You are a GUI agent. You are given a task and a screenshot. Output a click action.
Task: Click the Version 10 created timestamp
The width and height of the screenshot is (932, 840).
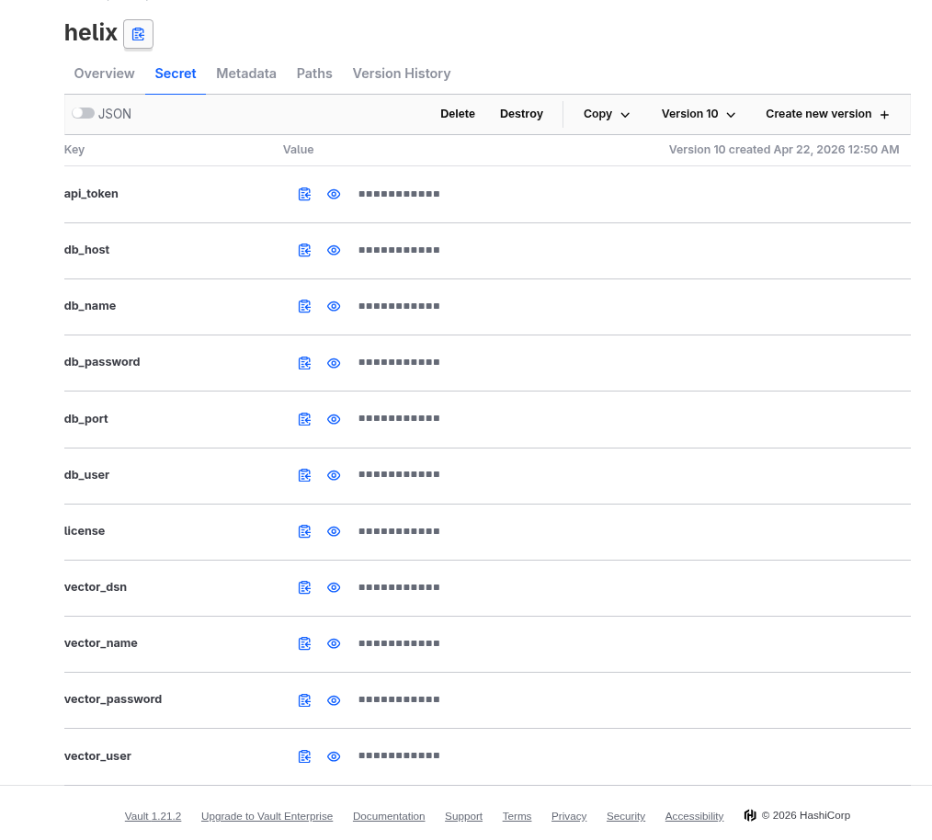coord(784,150)
